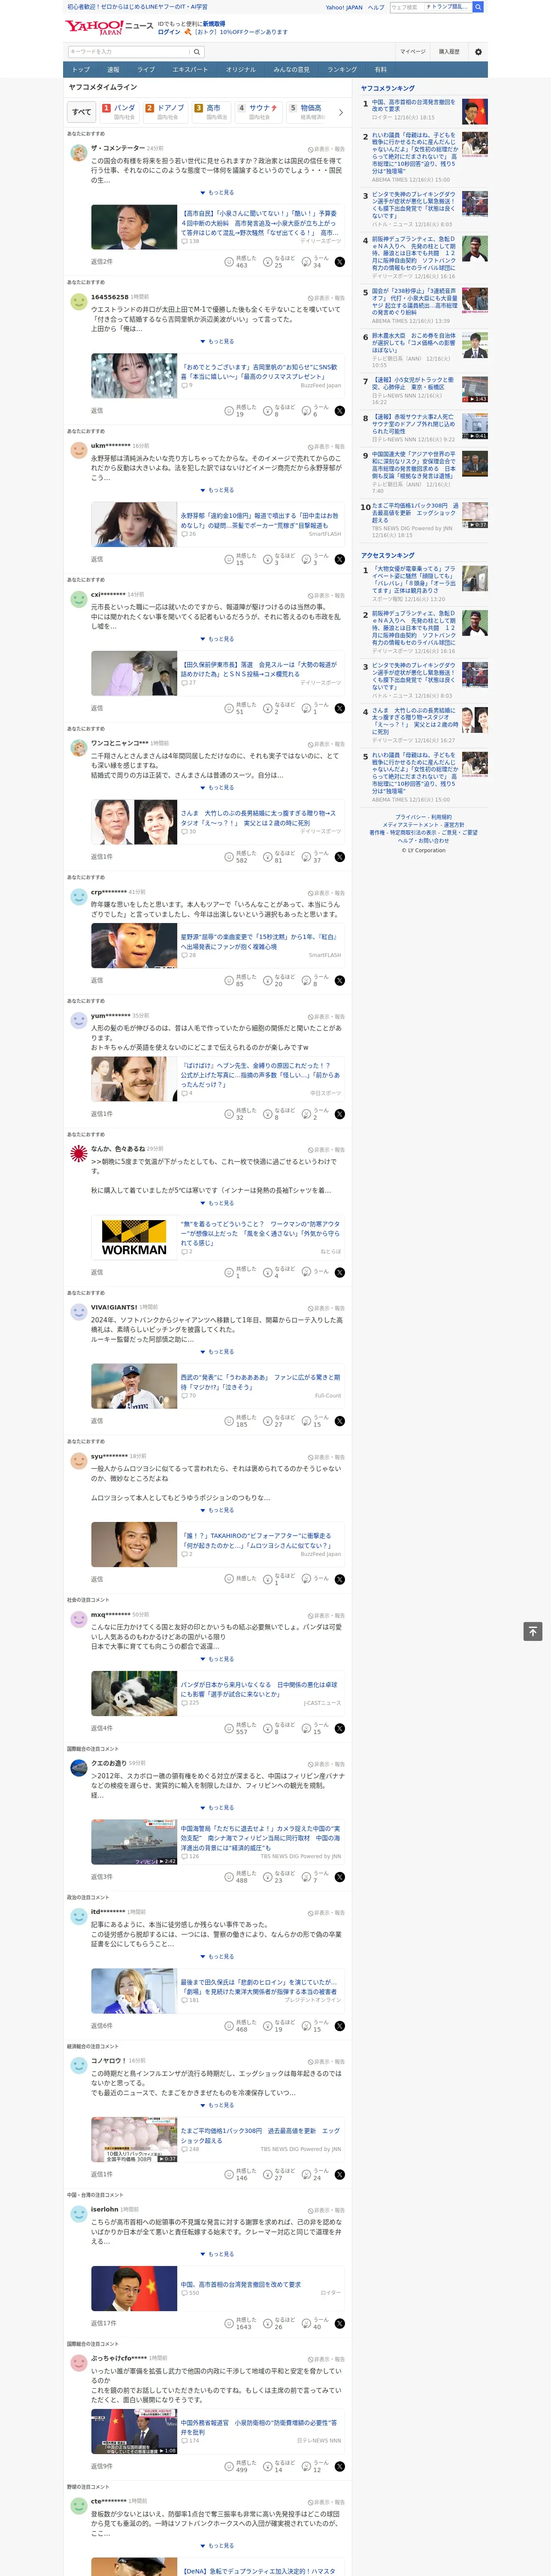This screenshot has height=2576, width=551.
Task: Click 返信2件 under ザ・コメンテーター comment
Action: (x=102, y=262)
